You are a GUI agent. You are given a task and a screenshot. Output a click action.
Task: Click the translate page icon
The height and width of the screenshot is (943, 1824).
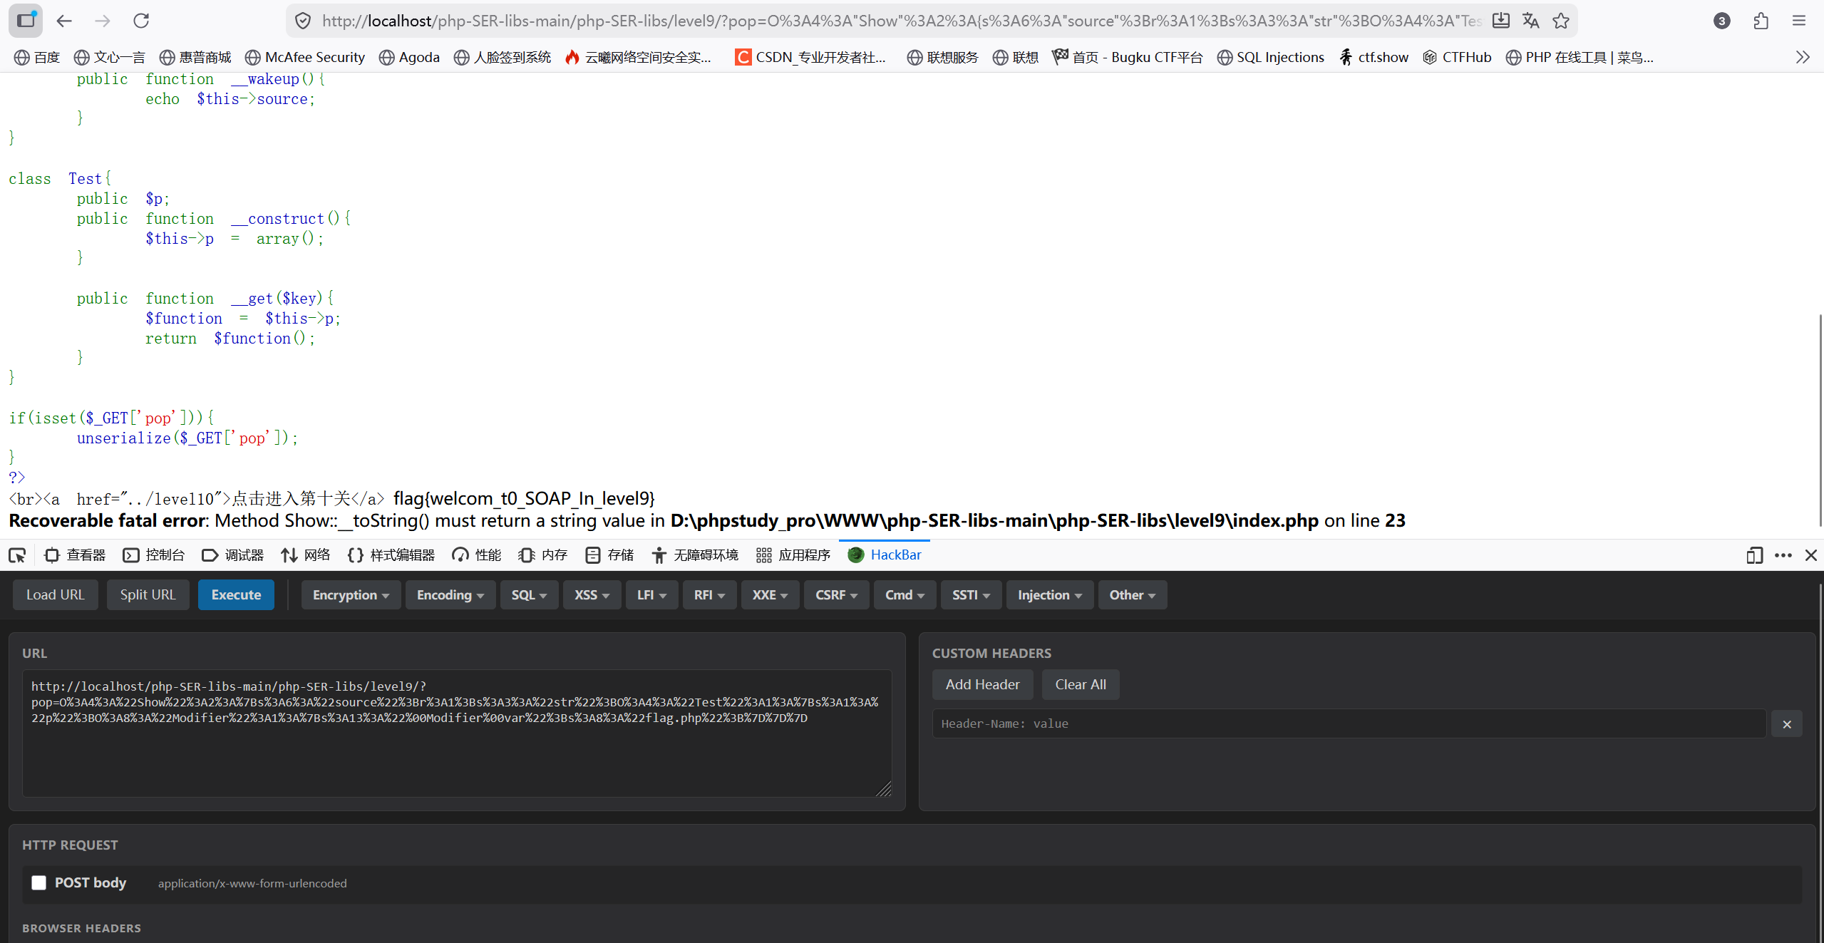(x=1530, y=21)
